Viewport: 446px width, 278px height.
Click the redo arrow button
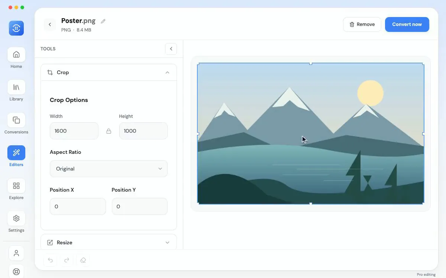tap(67, 260)
